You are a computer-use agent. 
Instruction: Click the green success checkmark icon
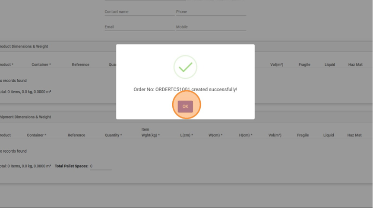pyautogui.click(x=185, y=67)
